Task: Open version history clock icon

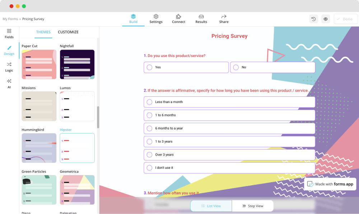Action: click(x=313, y=19)
